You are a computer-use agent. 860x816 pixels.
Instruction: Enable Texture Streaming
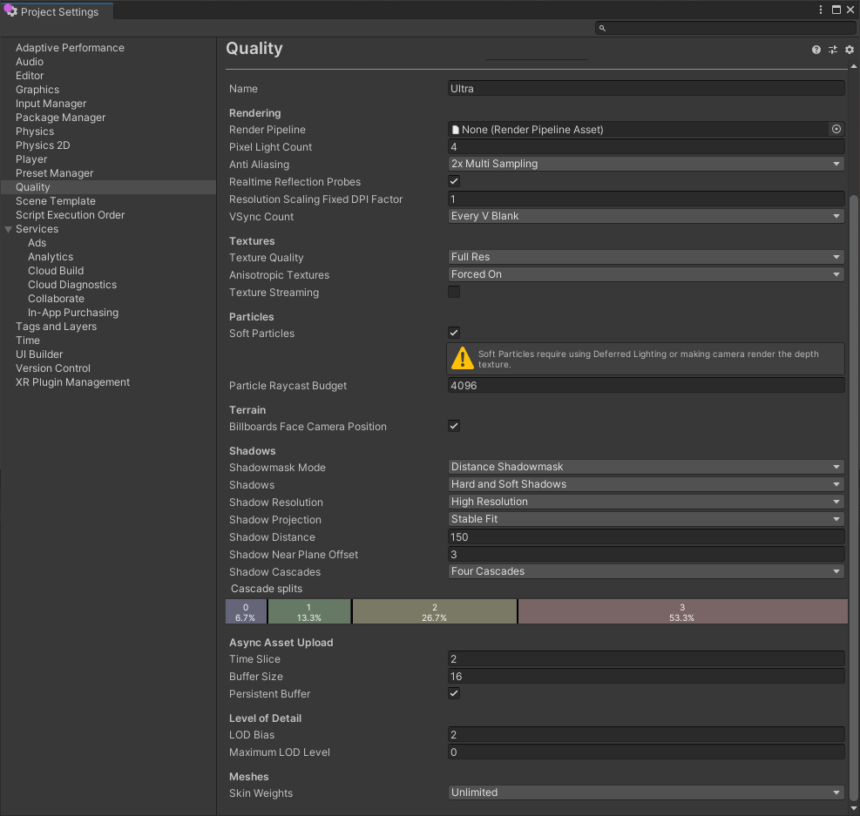tap(454, 292)
